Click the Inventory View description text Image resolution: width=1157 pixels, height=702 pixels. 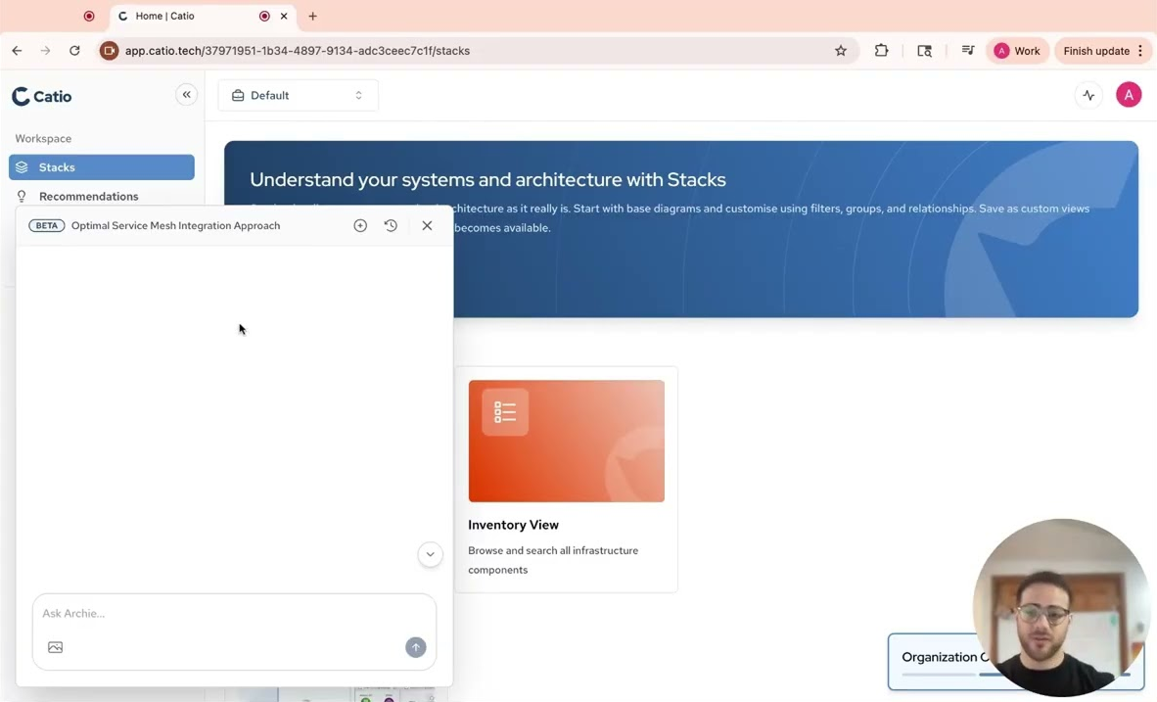tap(553, 560)
